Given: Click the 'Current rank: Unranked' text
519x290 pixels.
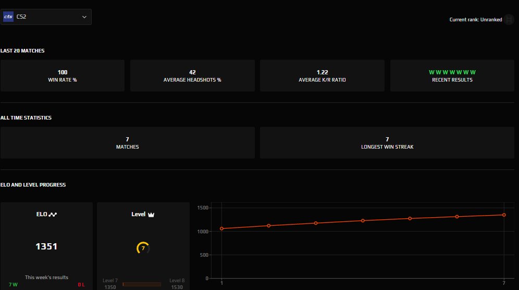Looking at the screenshot, I should click(x=476, y=19).
